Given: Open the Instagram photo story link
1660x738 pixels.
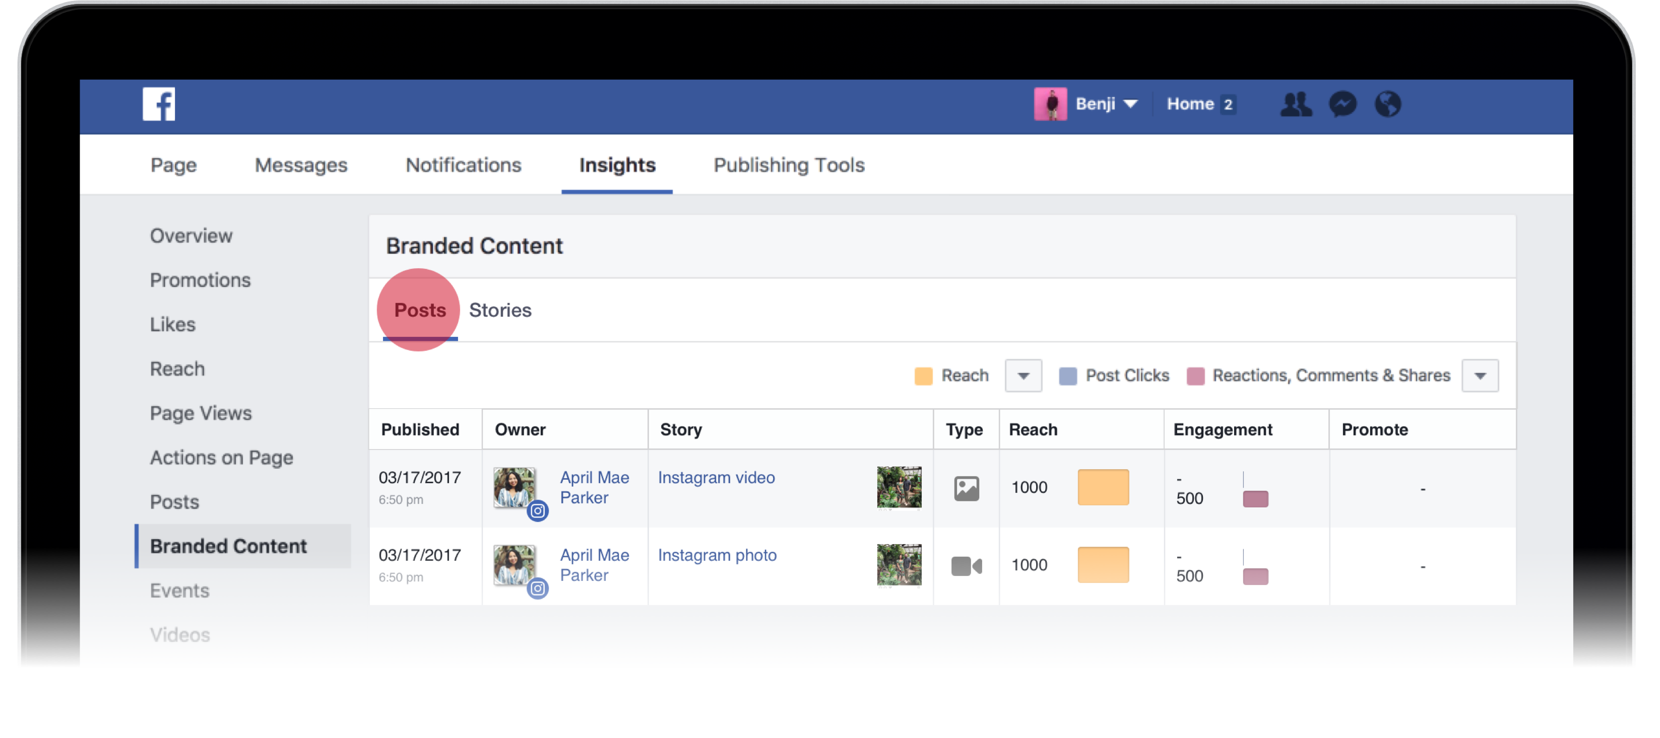Looking at the screenshot, I should 717,556.
